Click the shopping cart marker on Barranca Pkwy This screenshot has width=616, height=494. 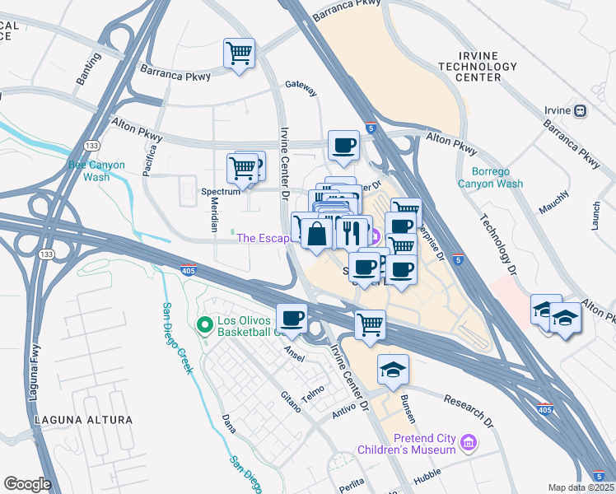pos(240,54)
